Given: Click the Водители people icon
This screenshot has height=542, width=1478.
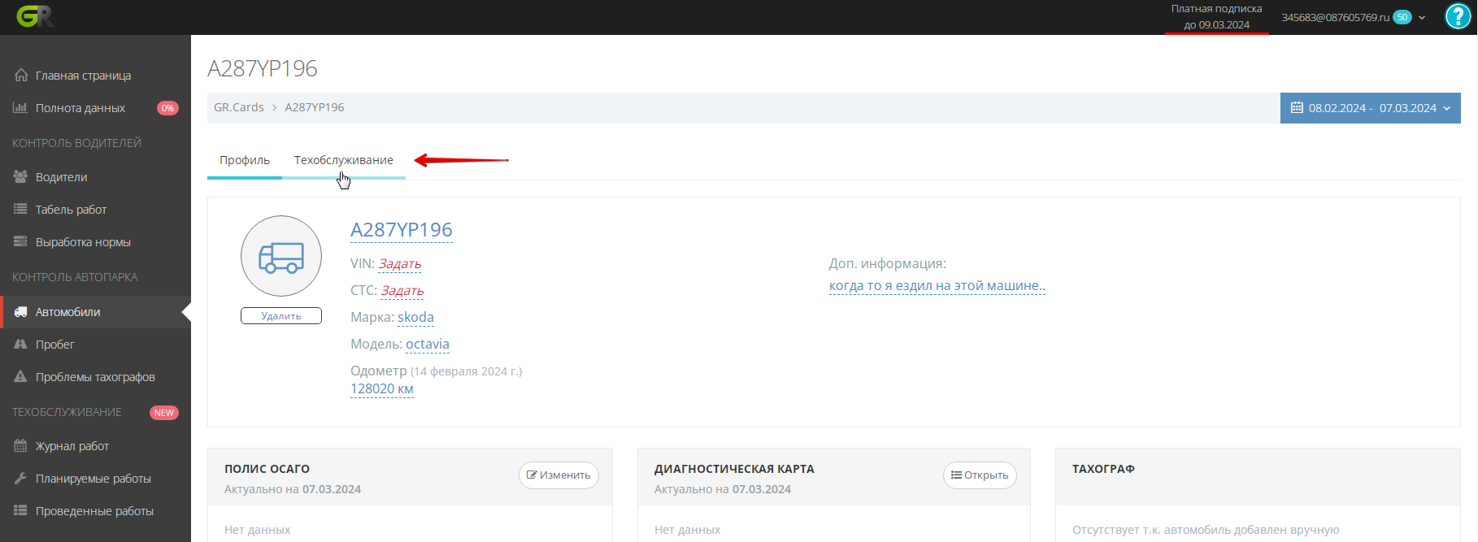Looking at the screenshot, I should [20, 177].
